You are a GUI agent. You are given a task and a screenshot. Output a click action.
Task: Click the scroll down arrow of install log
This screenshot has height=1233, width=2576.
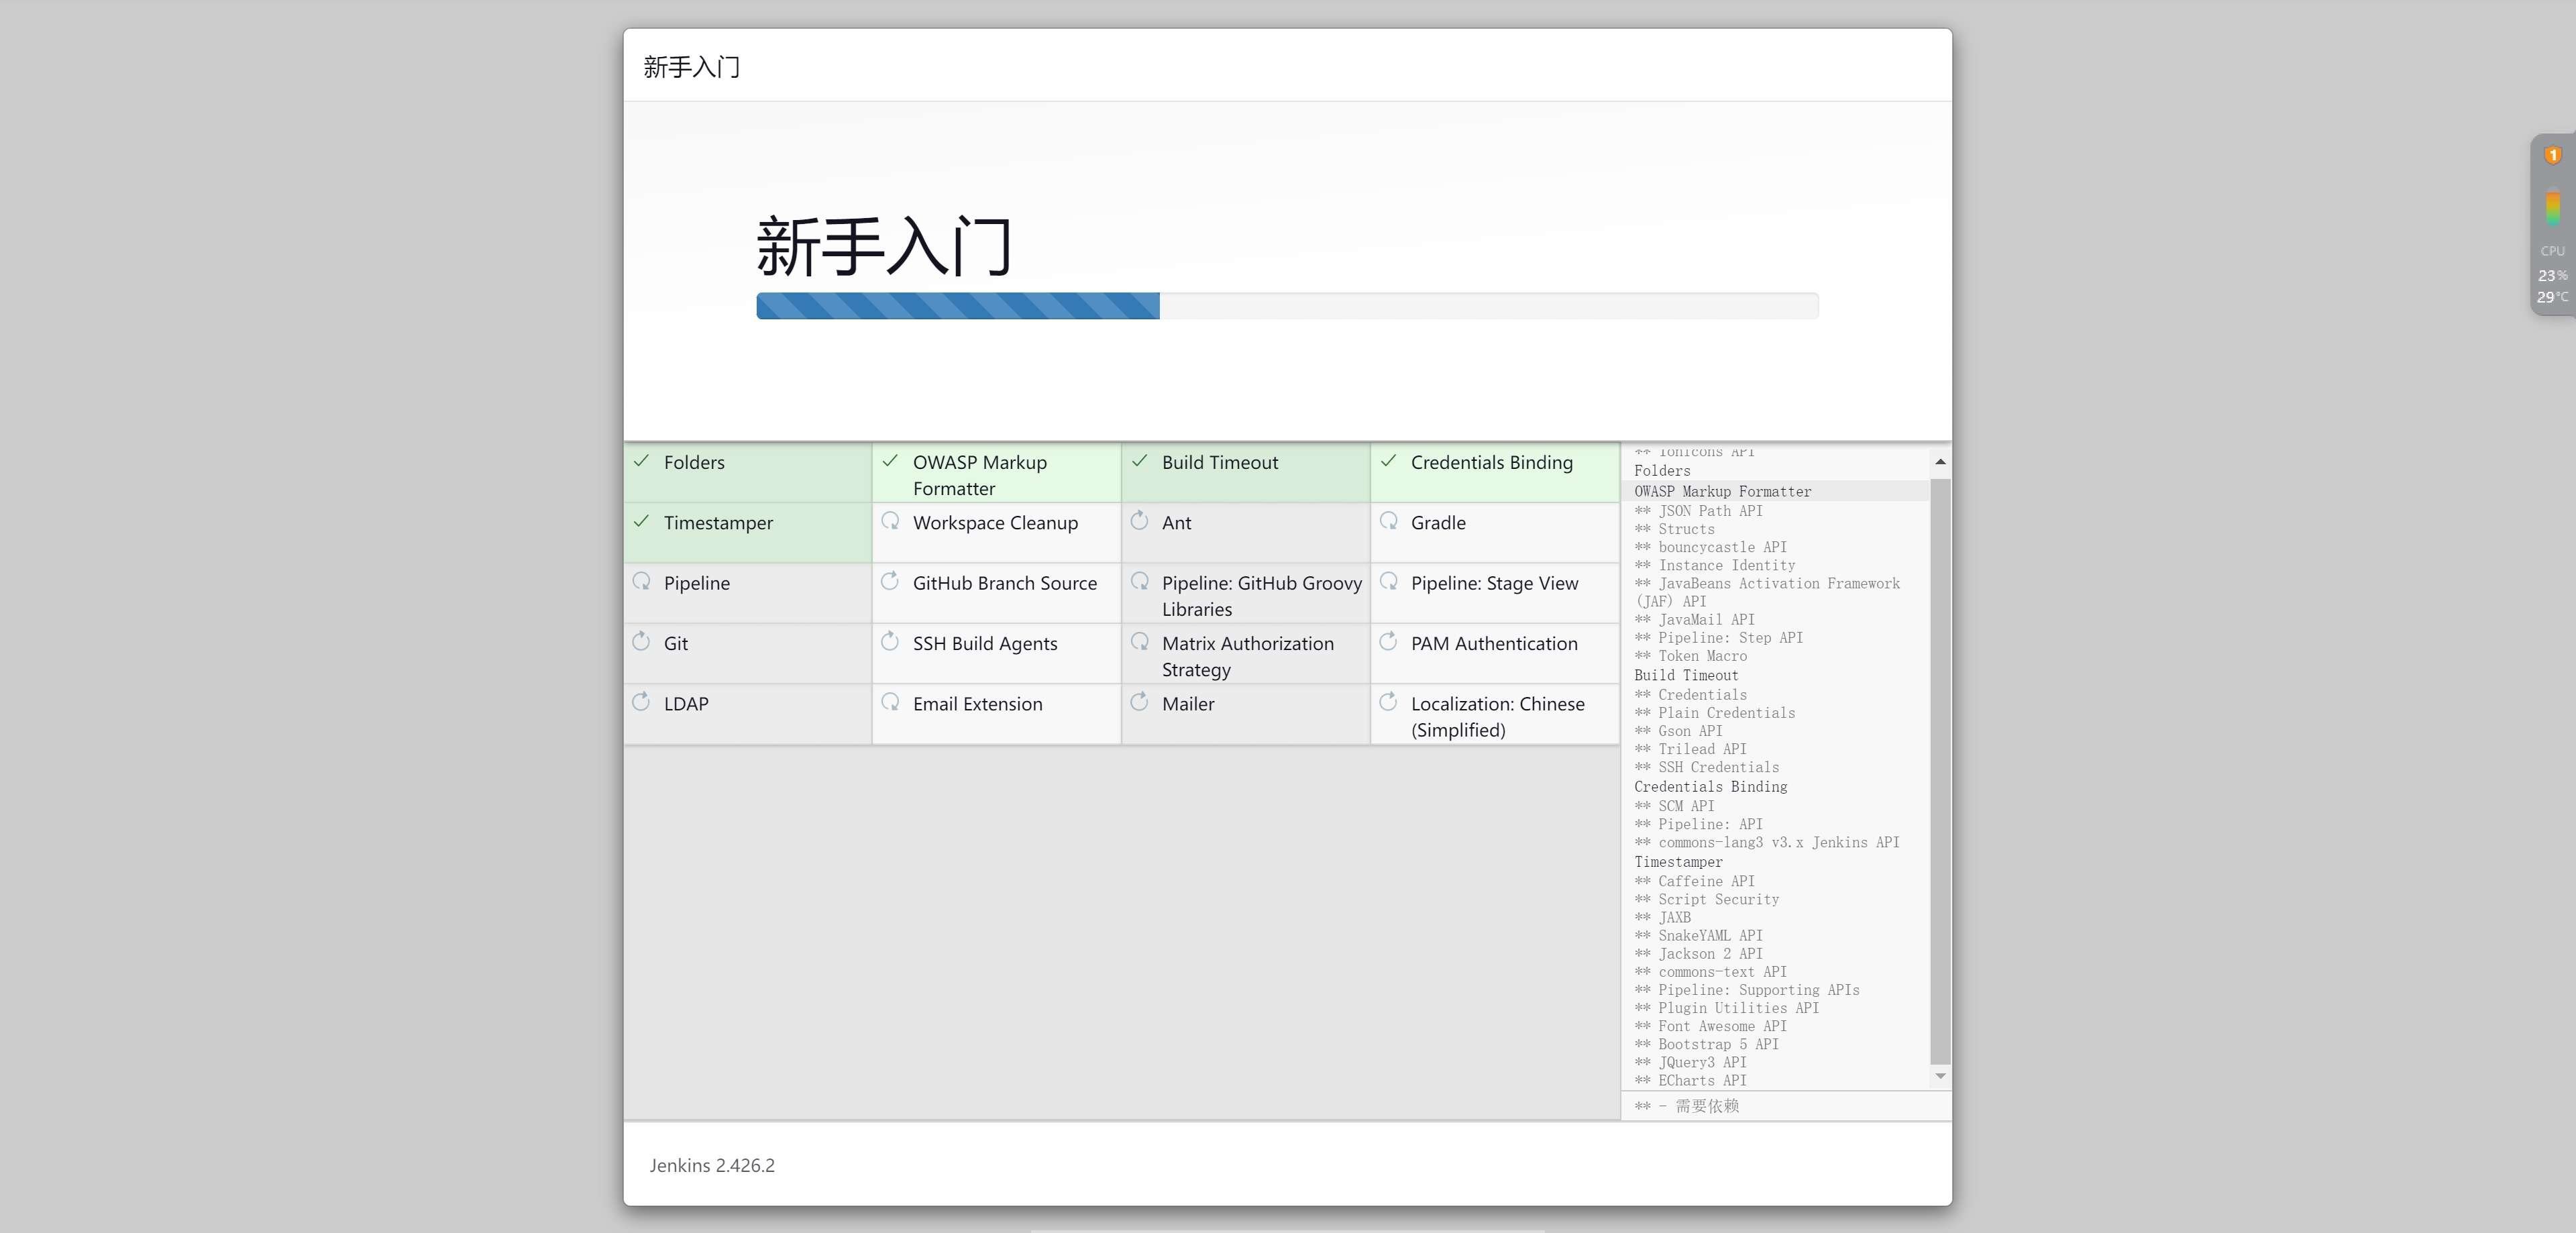point(1940,1076)
